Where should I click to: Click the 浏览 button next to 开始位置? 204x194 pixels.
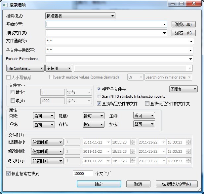[x=184, y=24]
